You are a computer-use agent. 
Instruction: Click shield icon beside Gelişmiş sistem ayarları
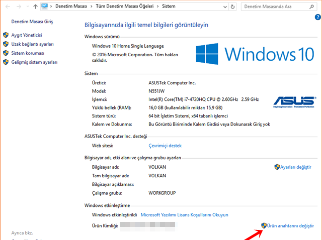(x=6, y=62)
